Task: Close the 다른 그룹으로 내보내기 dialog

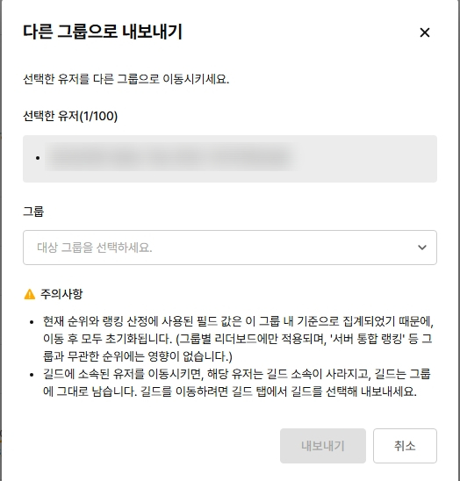Action: tap(425, 32)
